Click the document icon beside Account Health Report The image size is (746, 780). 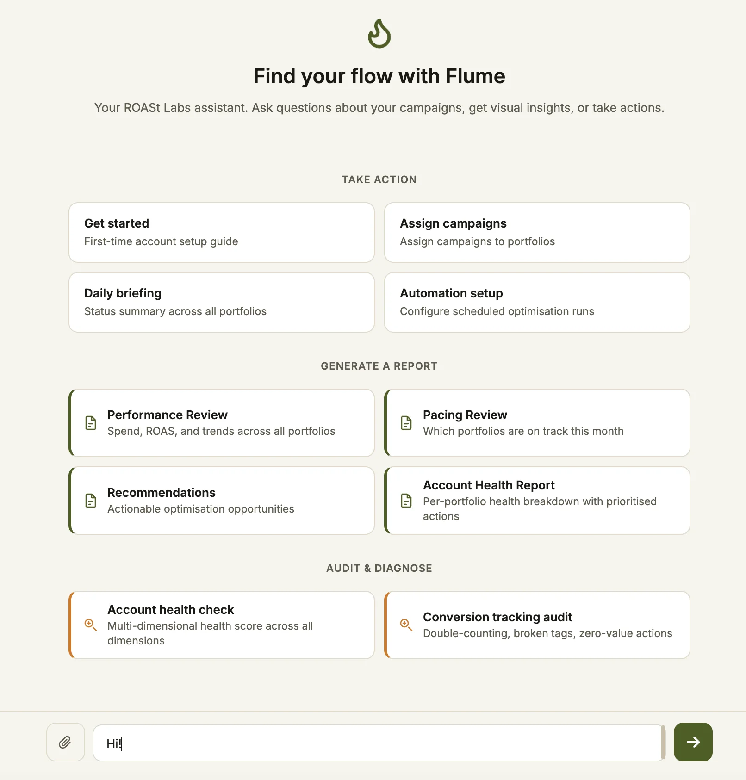click(x=406, y=500)
